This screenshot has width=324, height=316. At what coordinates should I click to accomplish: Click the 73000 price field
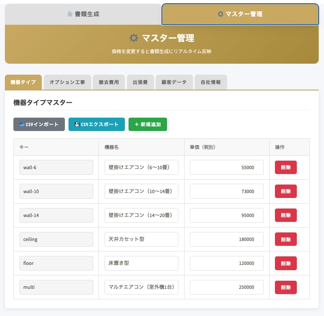pyautogui.click(x=227, y=191)
